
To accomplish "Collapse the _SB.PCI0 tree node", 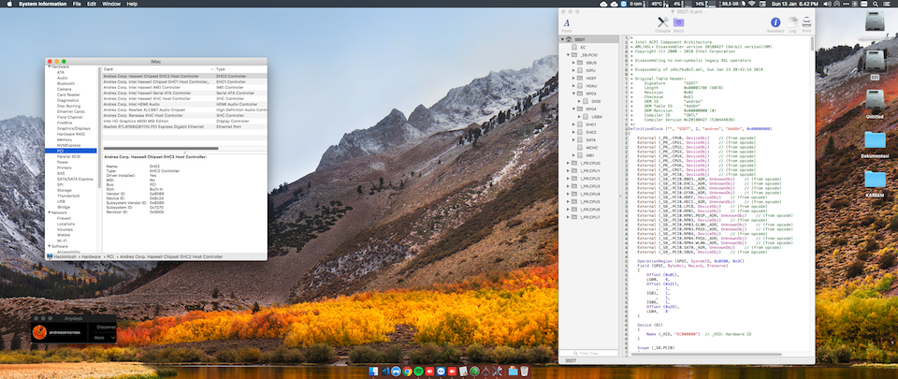I will [x=568, y=55].
